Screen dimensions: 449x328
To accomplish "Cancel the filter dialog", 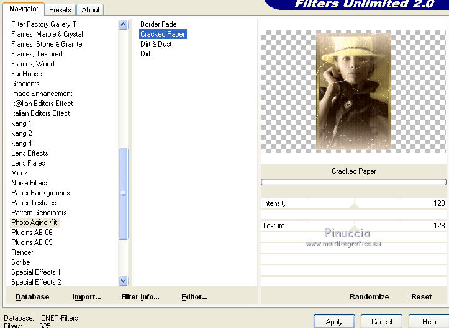I will tap(381, 322).
